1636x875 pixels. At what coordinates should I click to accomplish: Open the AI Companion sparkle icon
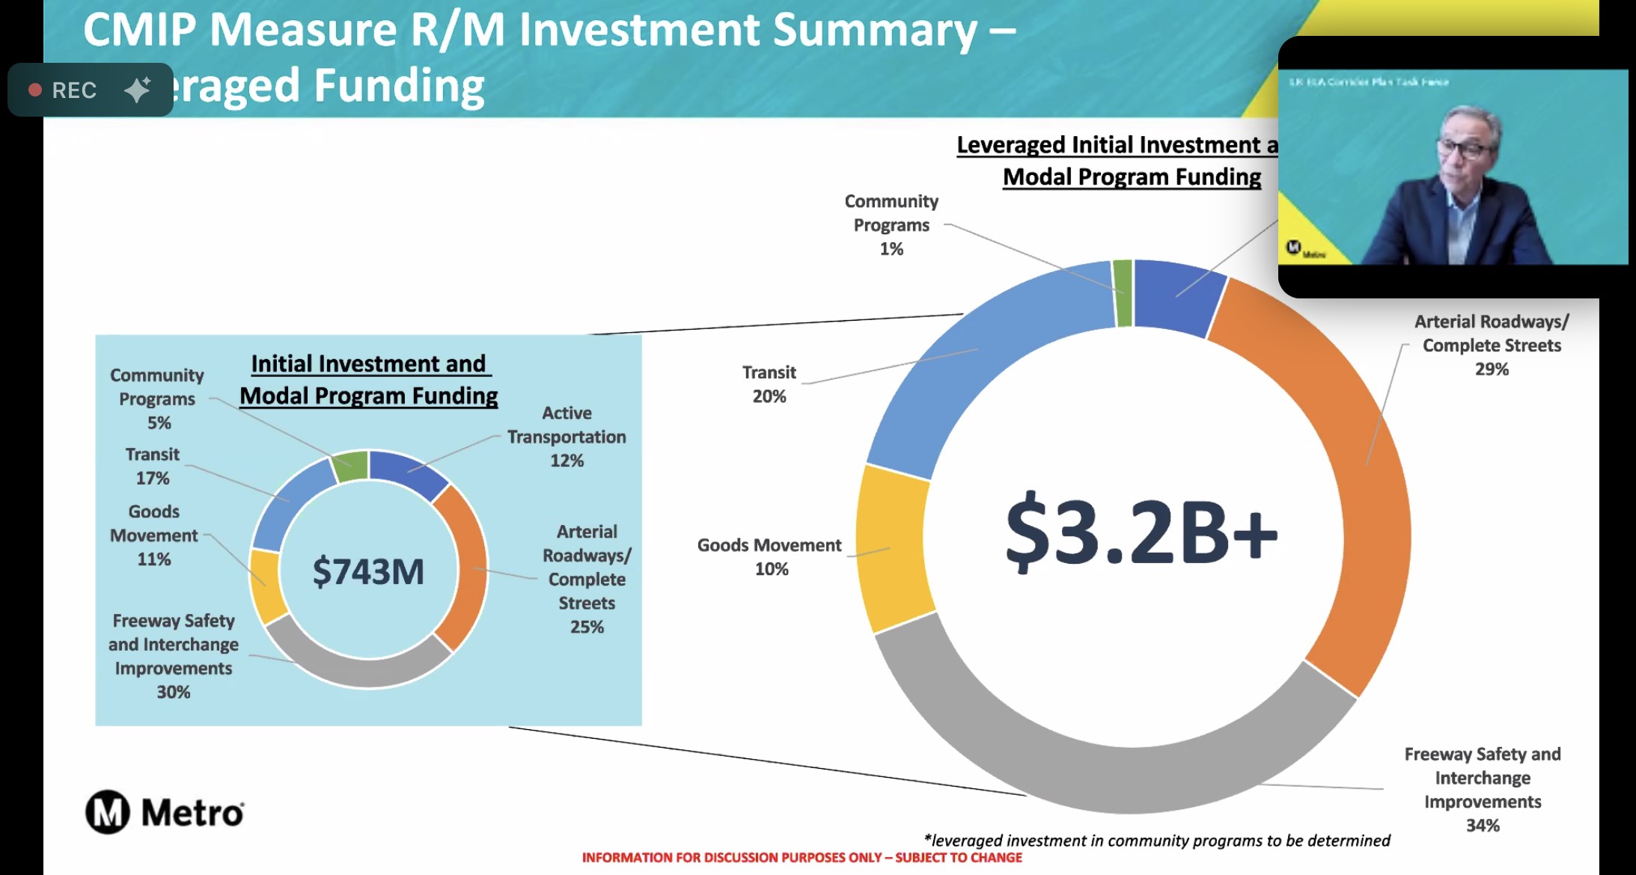pyautogui.click(x=138, y=90)
